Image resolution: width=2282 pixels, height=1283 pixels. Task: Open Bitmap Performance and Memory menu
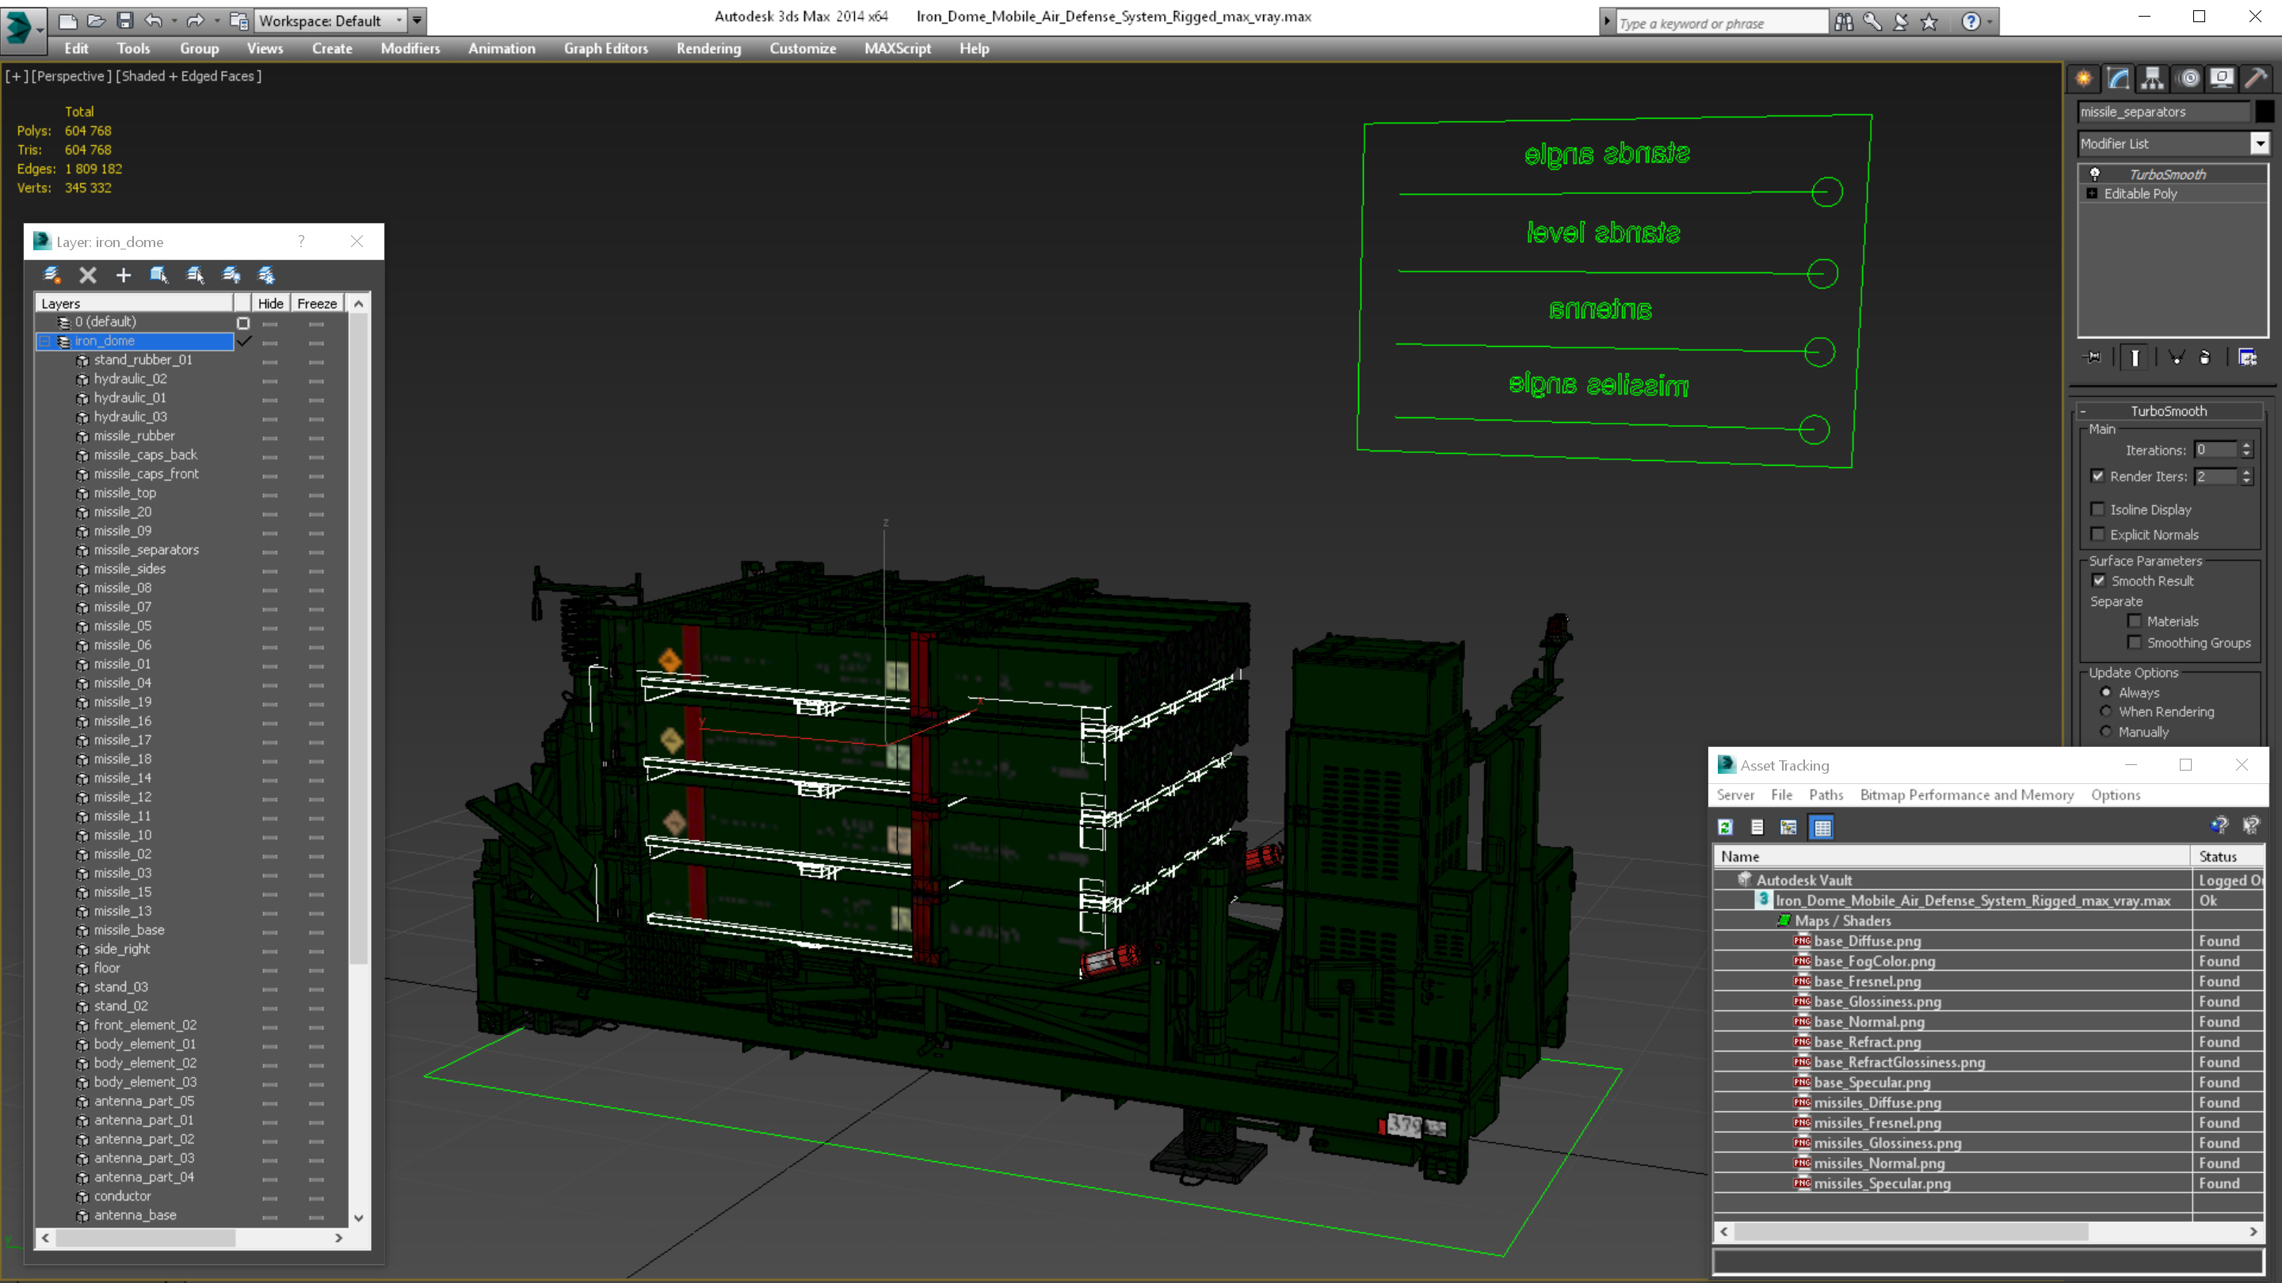[1967, 795]
